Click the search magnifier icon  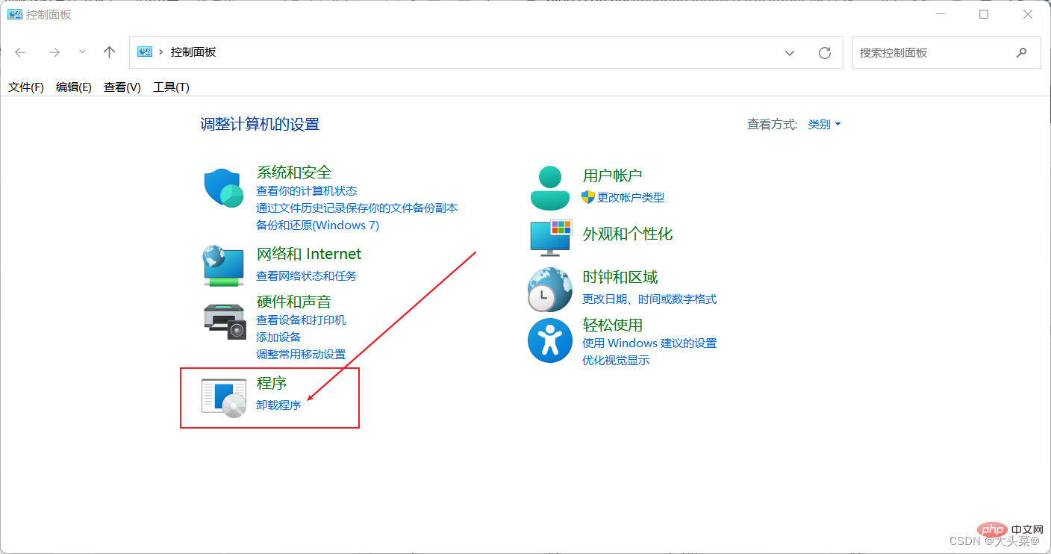pos(1021,52)
